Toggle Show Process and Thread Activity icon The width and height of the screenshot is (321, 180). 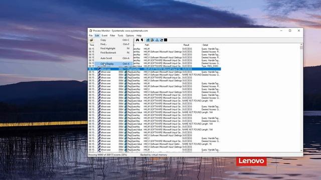[162, 40]
